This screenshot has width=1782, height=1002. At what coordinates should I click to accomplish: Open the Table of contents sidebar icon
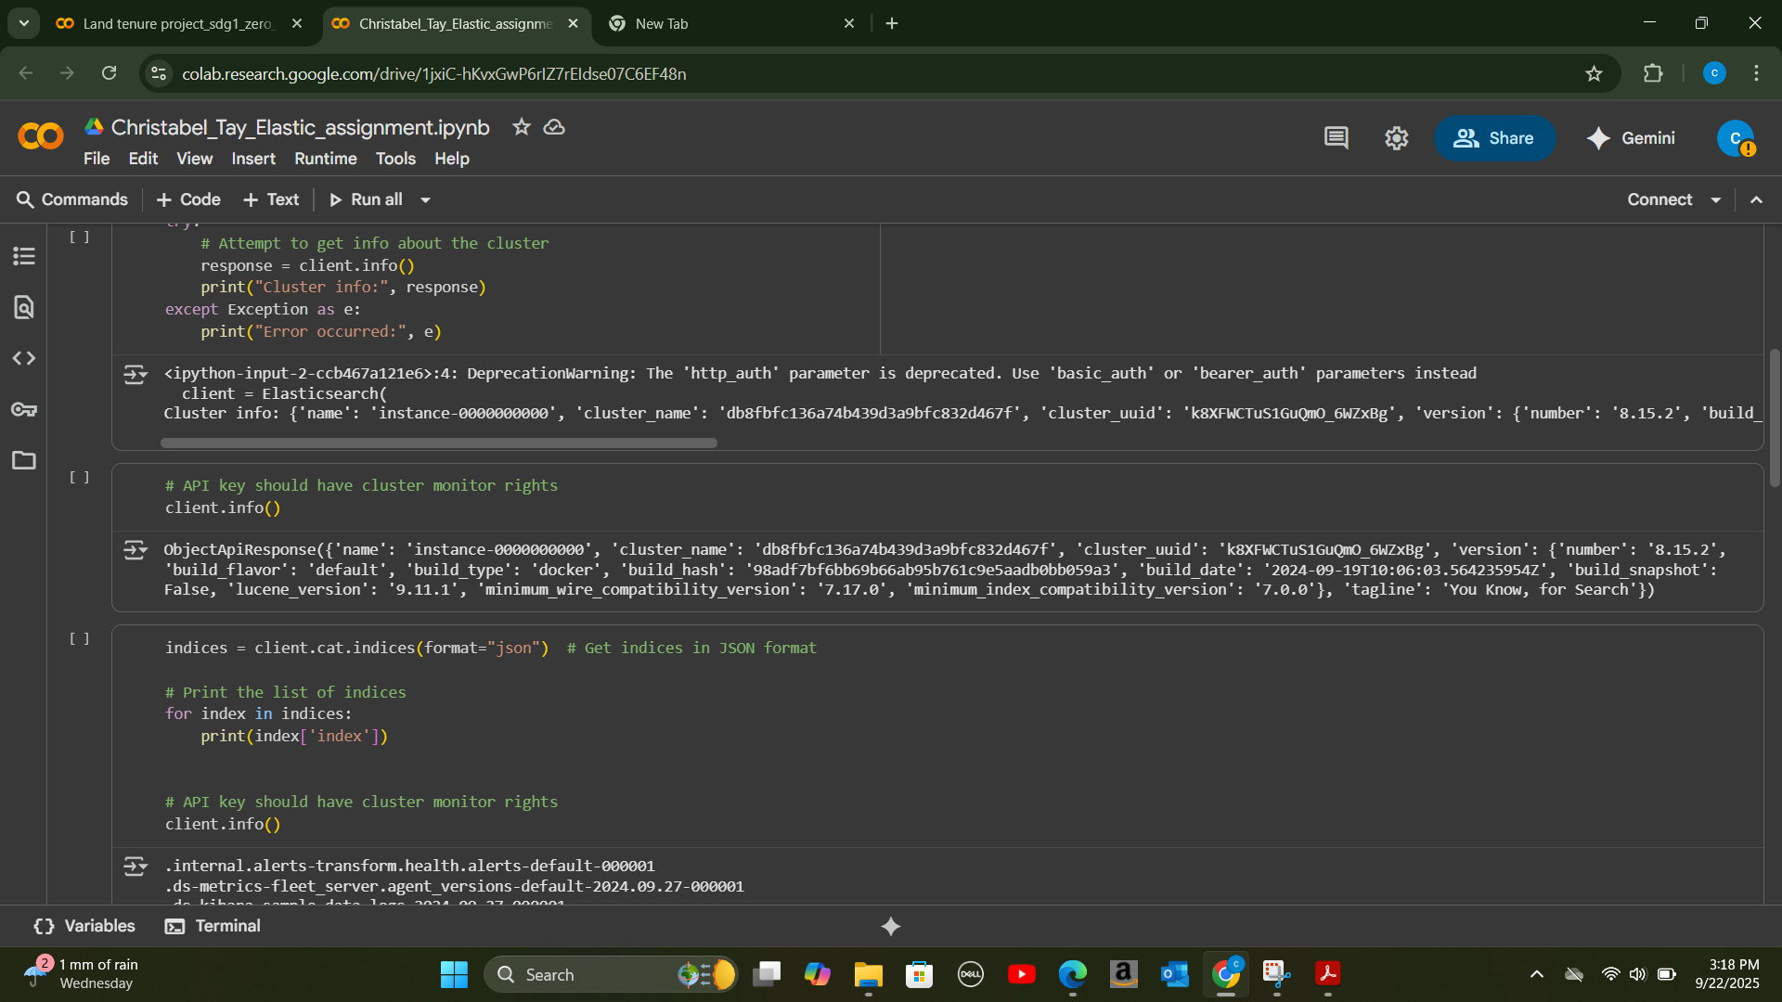tap(24, 256)
